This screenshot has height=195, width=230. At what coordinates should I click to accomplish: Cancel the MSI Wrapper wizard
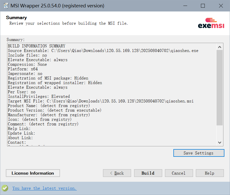click(x=179, y=173)
